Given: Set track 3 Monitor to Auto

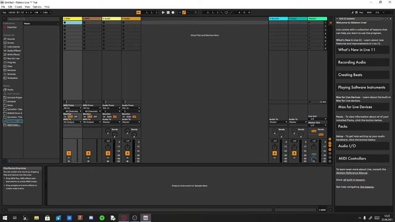Looking at the screenshot, I should tap(109, 117).
